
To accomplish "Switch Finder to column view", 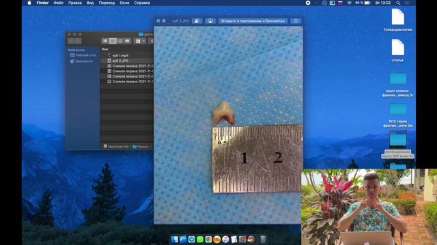I will (120, 41).
